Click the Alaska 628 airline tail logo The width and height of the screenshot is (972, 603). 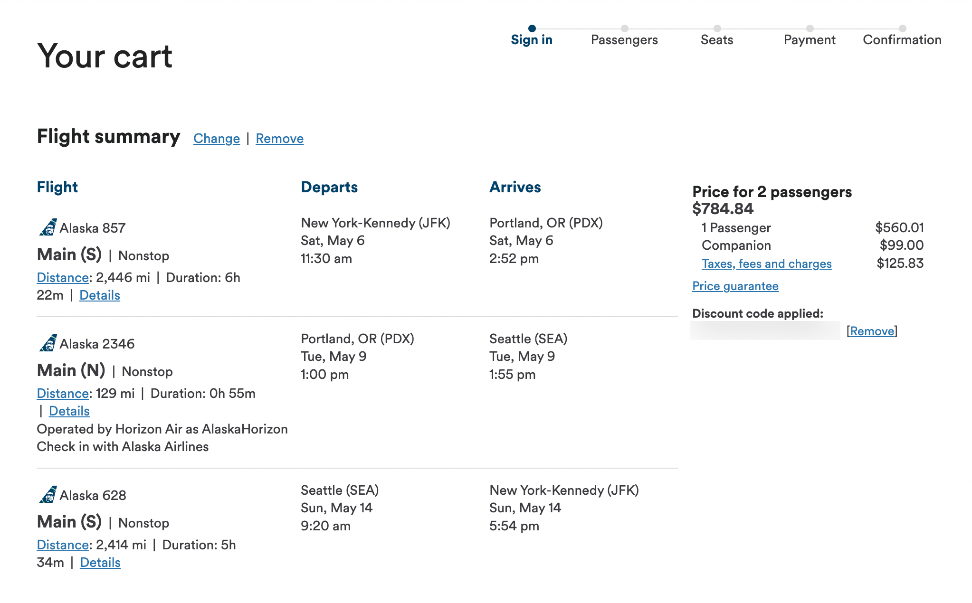pos(48,494)
